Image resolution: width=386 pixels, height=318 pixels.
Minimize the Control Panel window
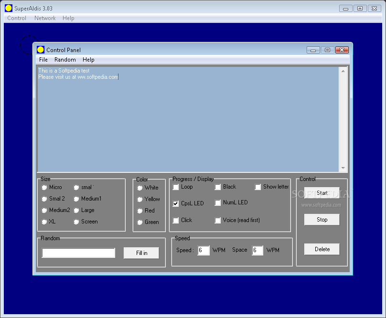[313, 50]
